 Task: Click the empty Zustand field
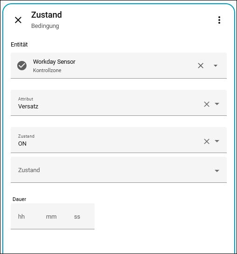pyautogui.click(x=119, y=170)
